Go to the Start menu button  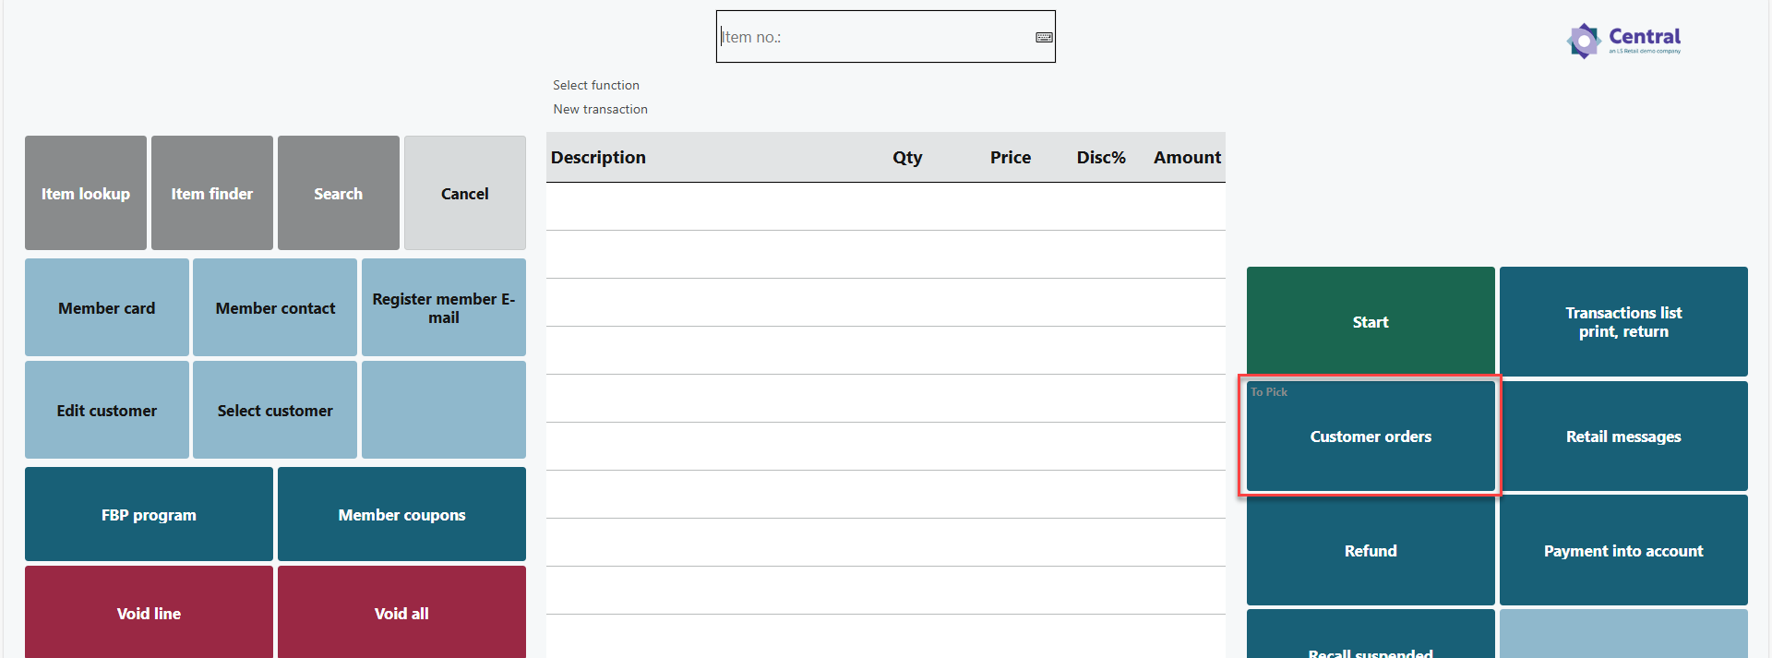[1371, 322]
